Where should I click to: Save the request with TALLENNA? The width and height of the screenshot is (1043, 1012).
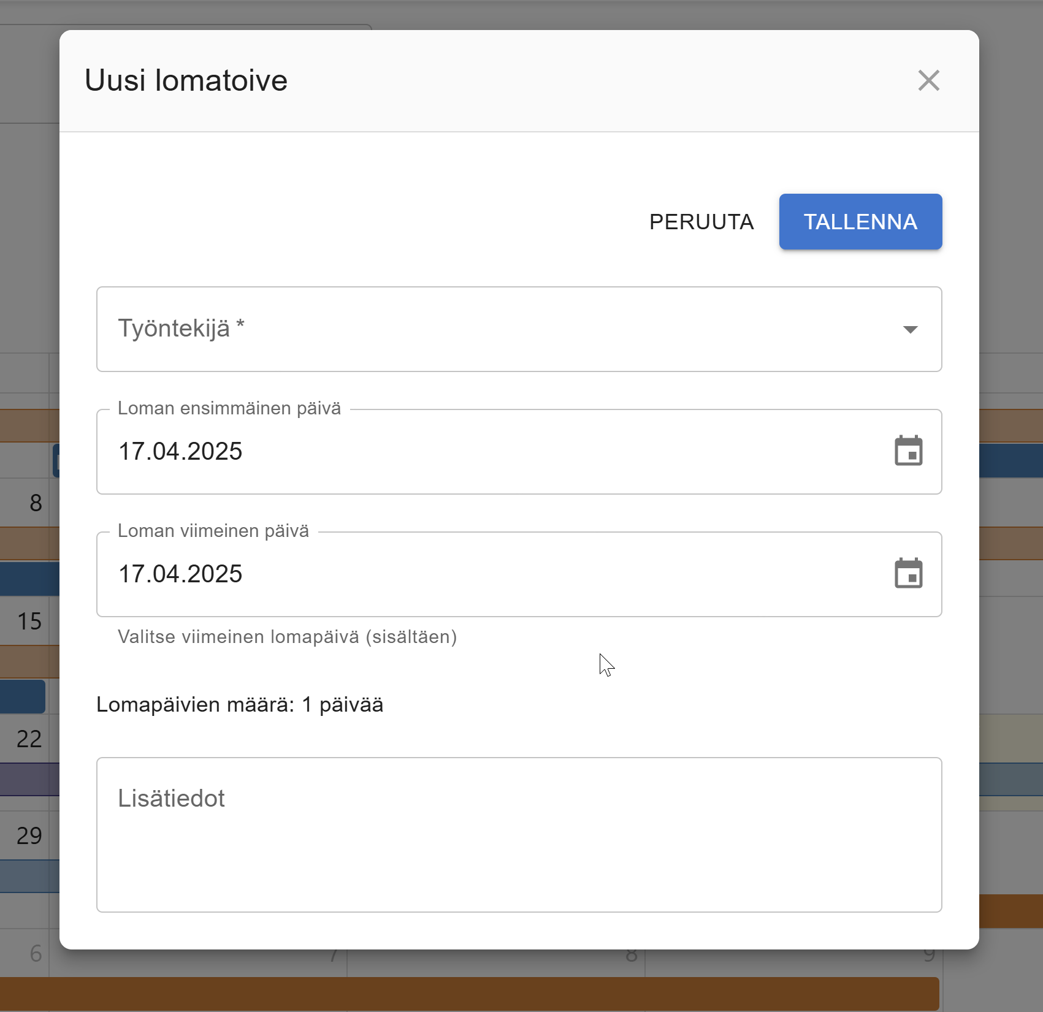tap(860, 222)
